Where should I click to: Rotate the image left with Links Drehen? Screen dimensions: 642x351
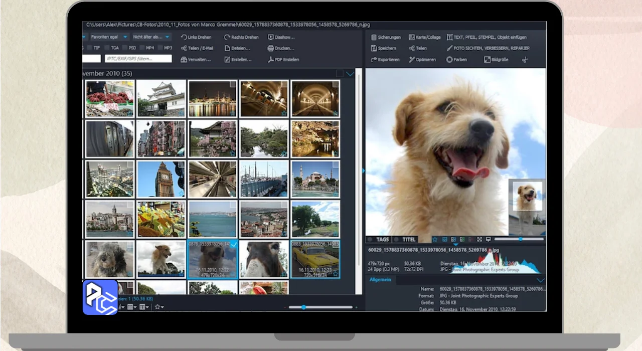[x=196, y=37]
